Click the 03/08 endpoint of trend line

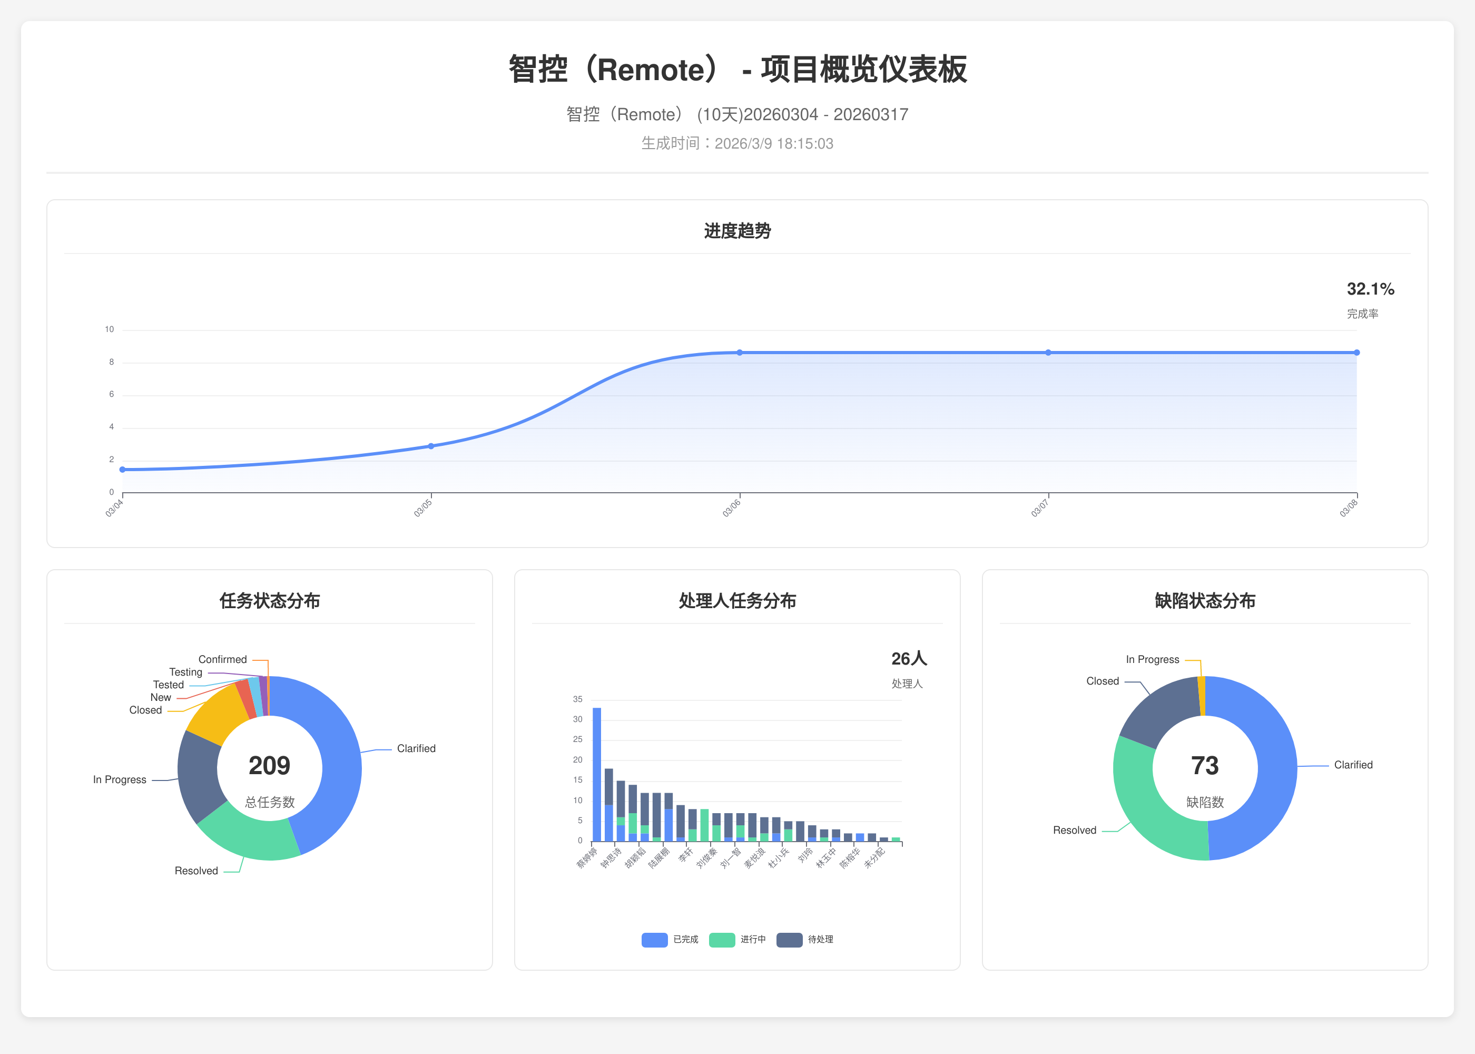point(1356,353)
